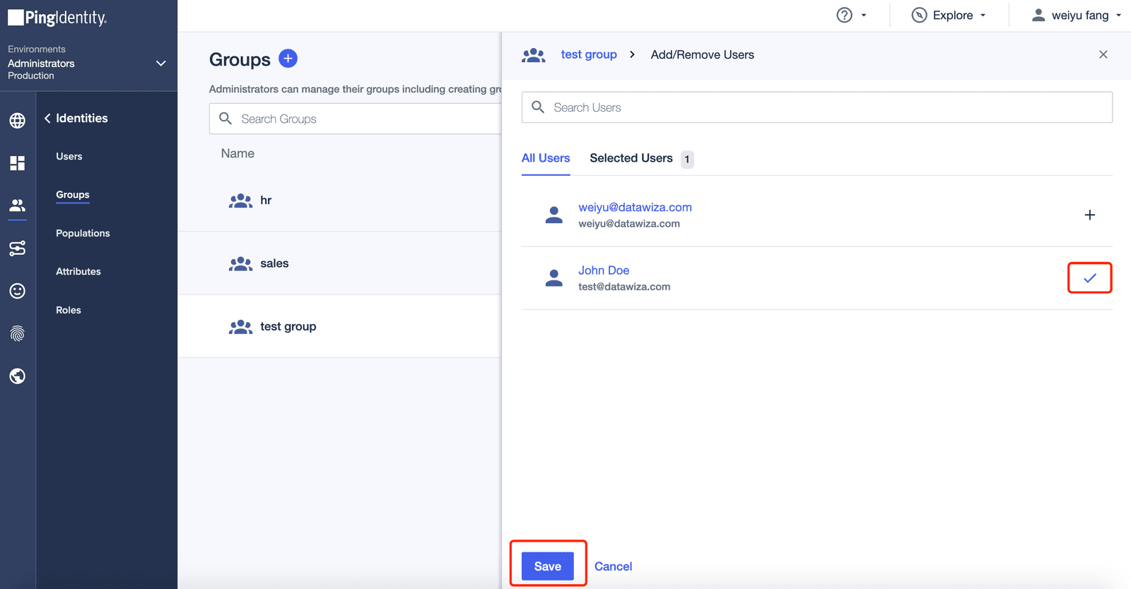Image resolution: width=1131 pixels, height=589 pixels.
Task: Close the Add/Remove Users panel
Action: (1103, 54)
